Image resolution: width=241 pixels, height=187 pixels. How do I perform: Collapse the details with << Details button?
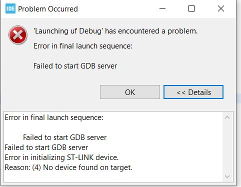pyautogui.click(x=193, y=92)
